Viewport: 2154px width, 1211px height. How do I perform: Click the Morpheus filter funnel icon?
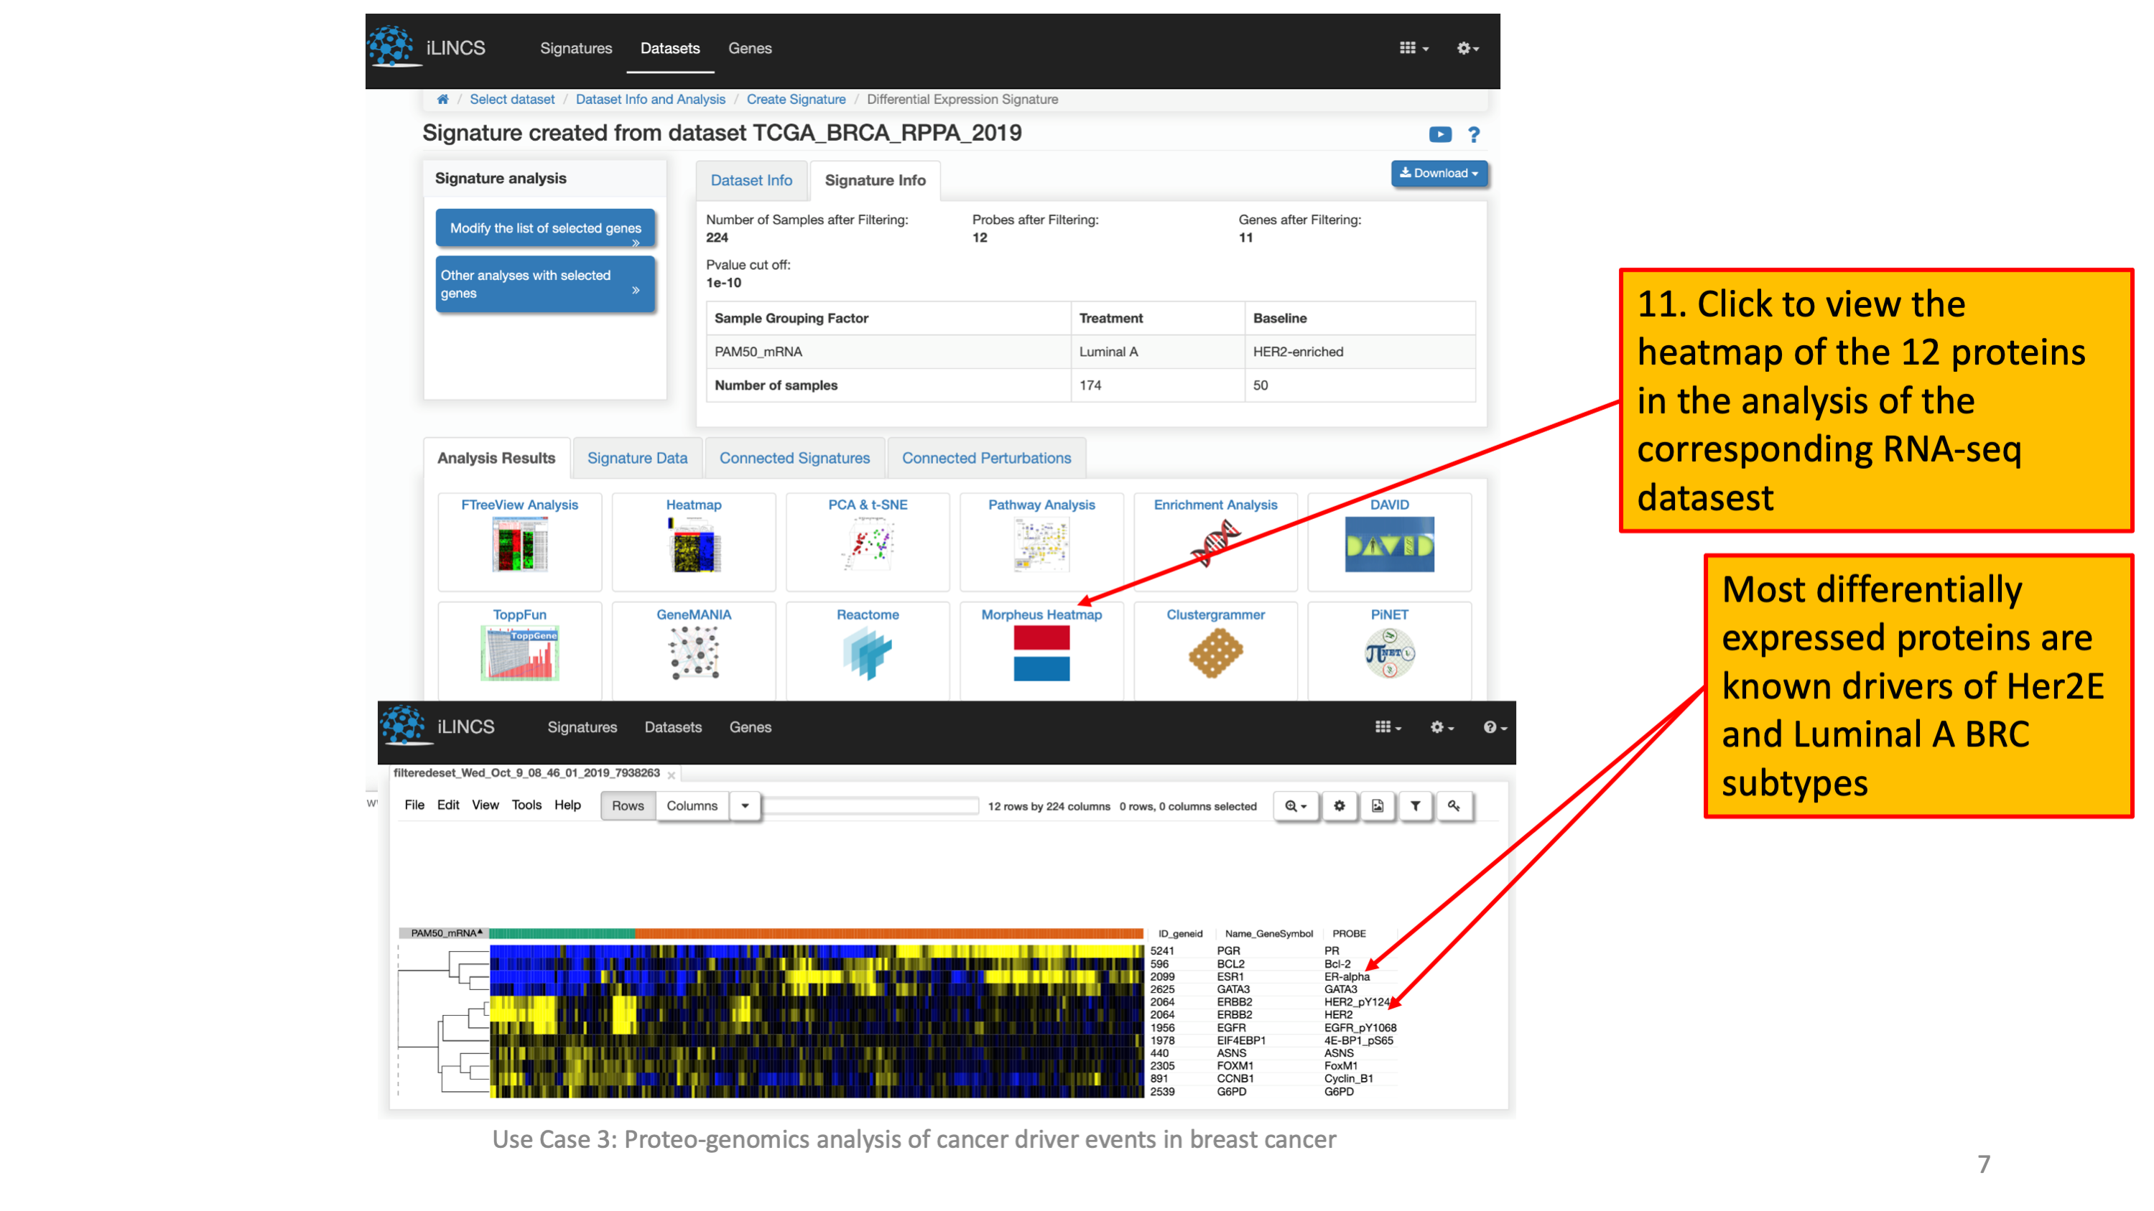click(x=1415, y=805)
